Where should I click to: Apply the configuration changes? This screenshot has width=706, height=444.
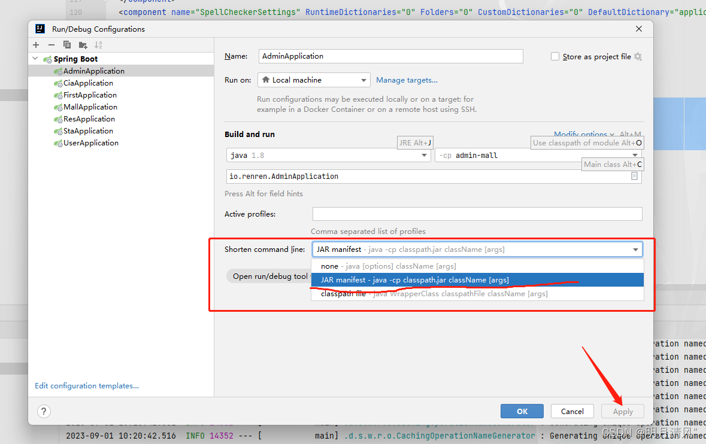pyautogui.click(x=622, y=411)
